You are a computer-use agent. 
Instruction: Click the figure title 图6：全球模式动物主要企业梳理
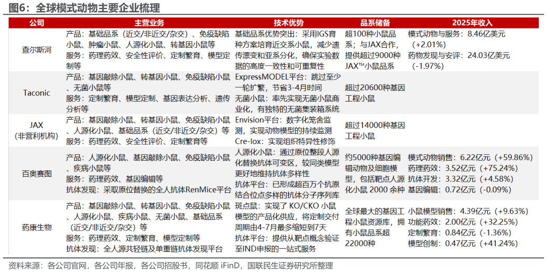point(84,7)
